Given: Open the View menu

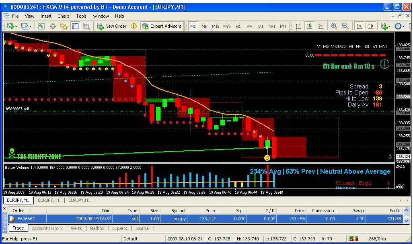Looking at the screenshot, I should coord(29,16).
